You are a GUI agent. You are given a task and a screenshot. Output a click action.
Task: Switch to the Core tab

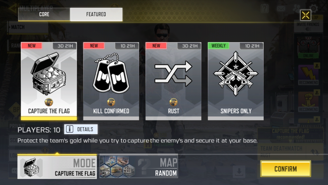point(44,14)
